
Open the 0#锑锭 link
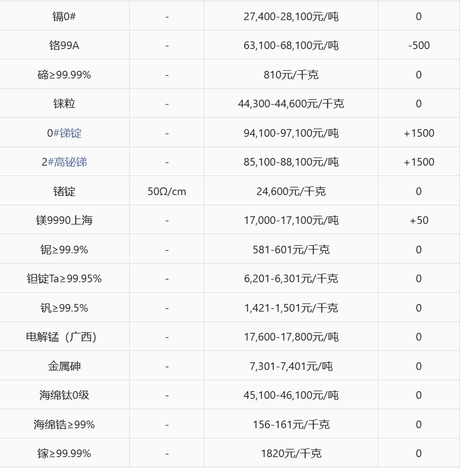click(64, 133)
